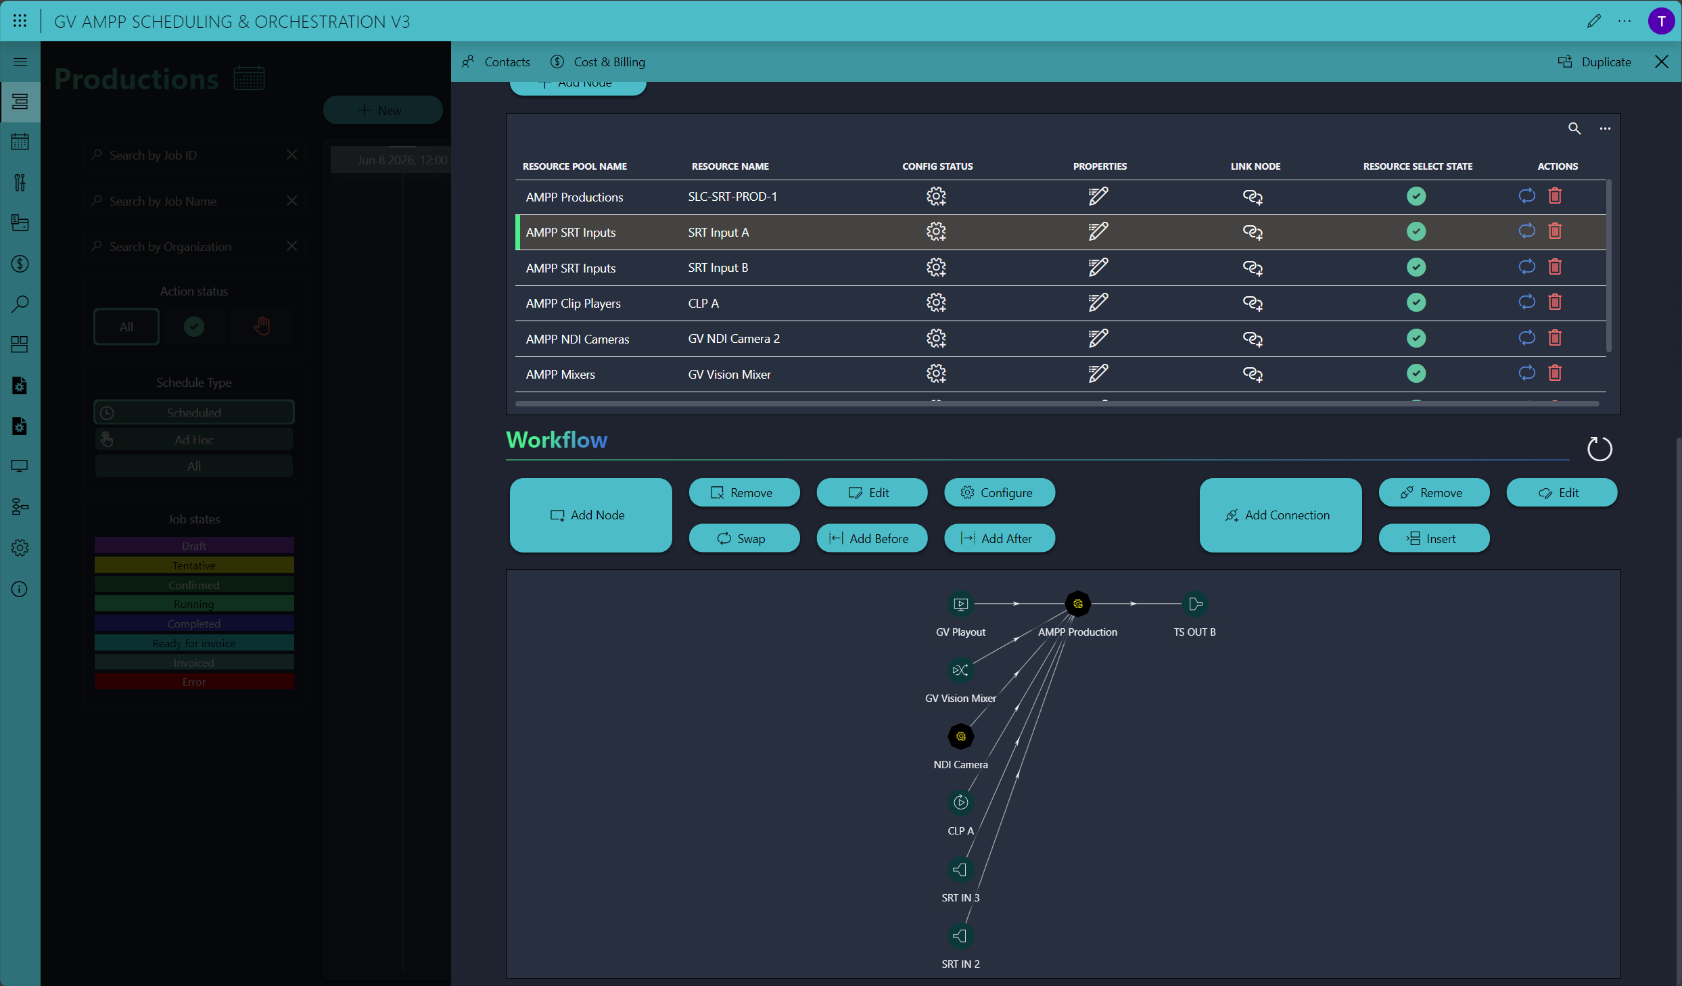The height and width of the screenshot is (986, 1682).
Task: Click link node icon for CLP A
Action: (x=1253, y=303)
